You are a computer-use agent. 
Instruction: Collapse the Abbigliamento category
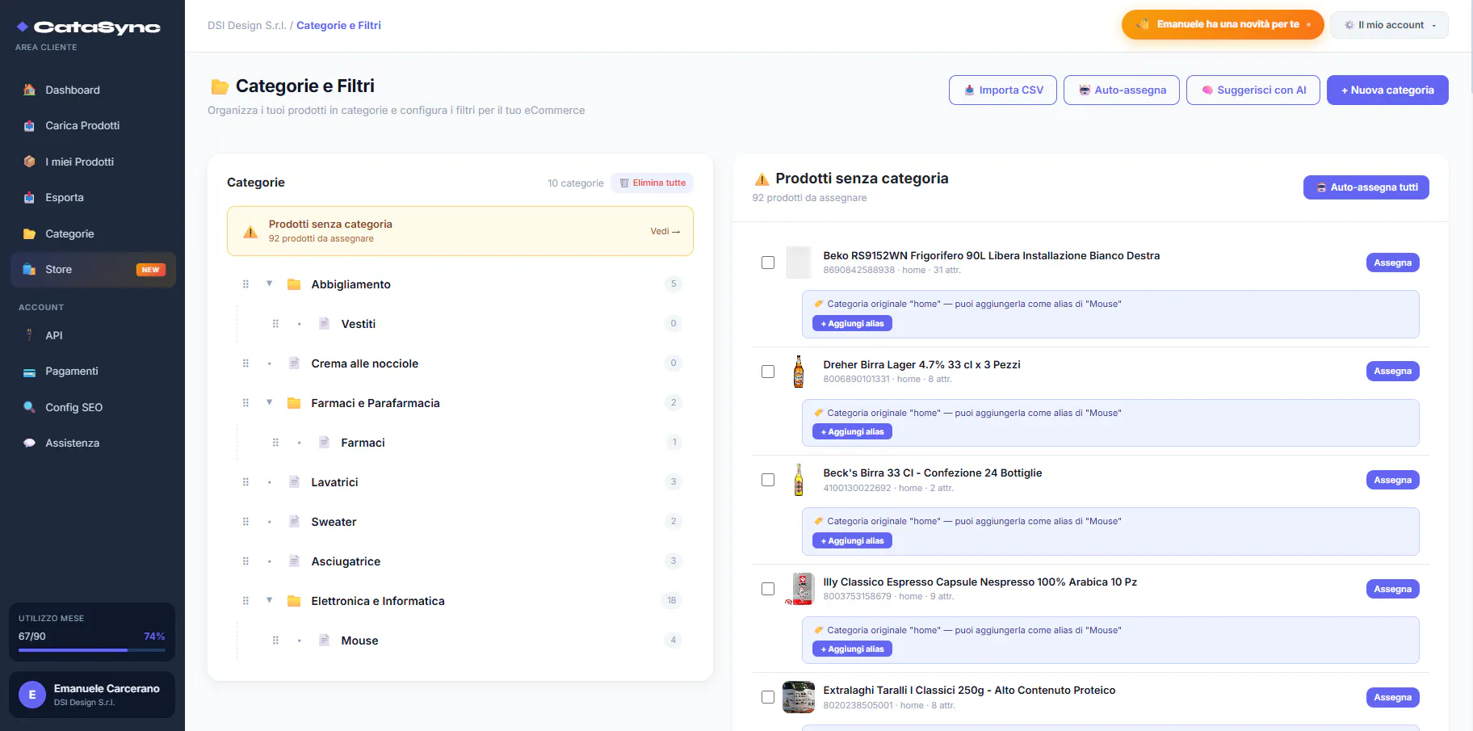click(270, 284)
